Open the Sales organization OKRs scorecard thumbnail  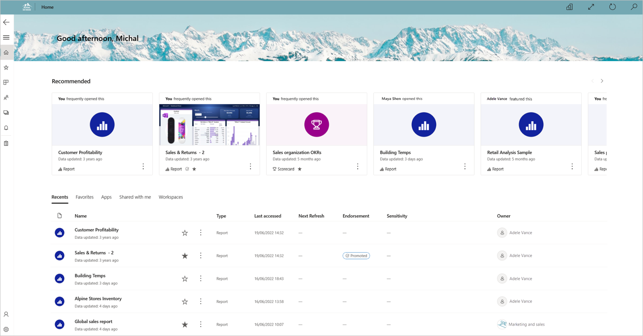(x=316, y=125)
